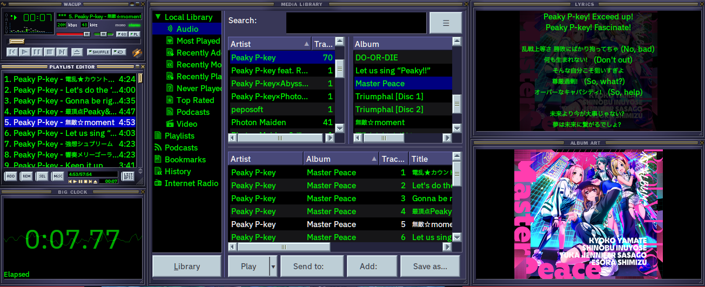Click the Eject open-file button
The height and width of the screenshot is (287, 705).
click(77, 52)
